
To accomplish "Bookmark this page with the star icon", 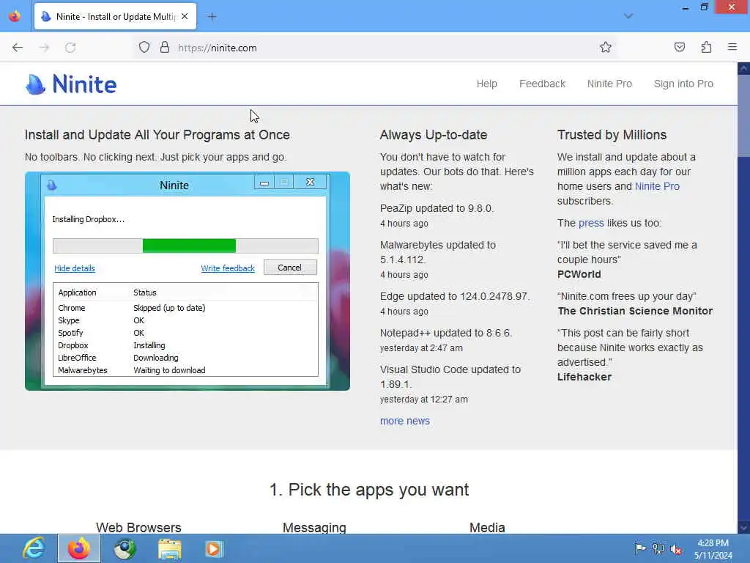I will click(606, 47).
